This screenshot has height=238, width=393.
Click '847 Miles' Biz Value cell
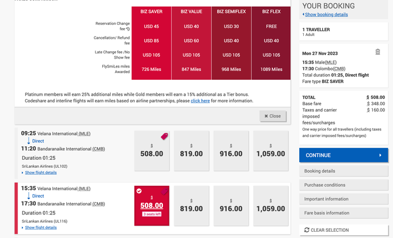[x=191, y=69]
